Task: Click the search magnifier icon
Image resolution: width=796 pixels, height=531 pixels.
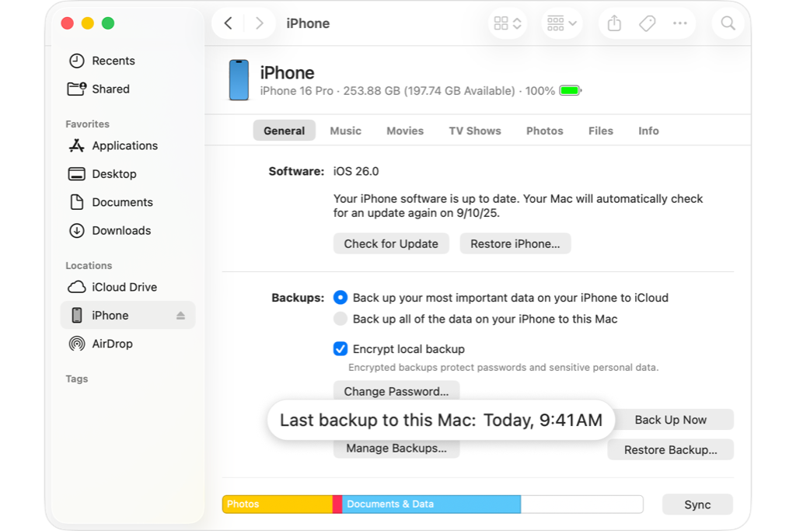Action: point(728,23)
